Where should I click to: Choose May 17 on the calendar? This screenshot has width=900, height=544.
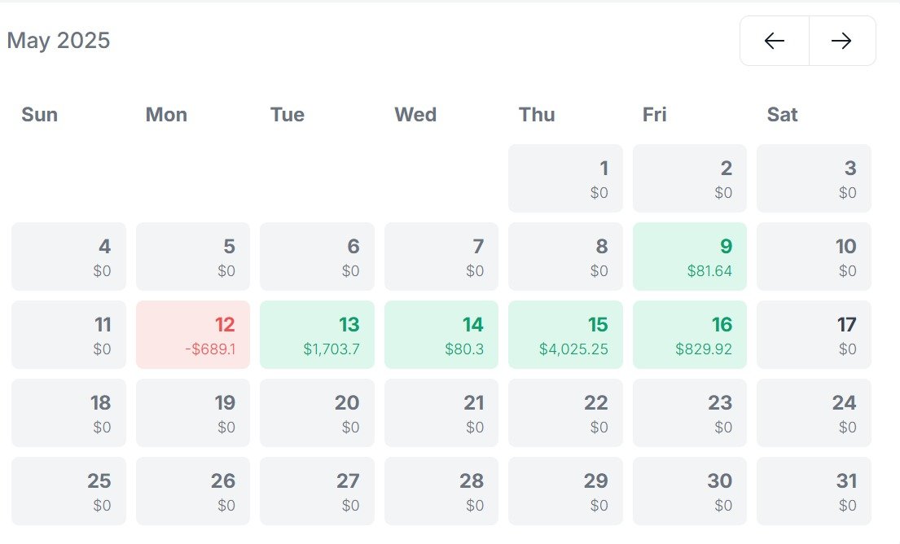click(x=814, y=335)
